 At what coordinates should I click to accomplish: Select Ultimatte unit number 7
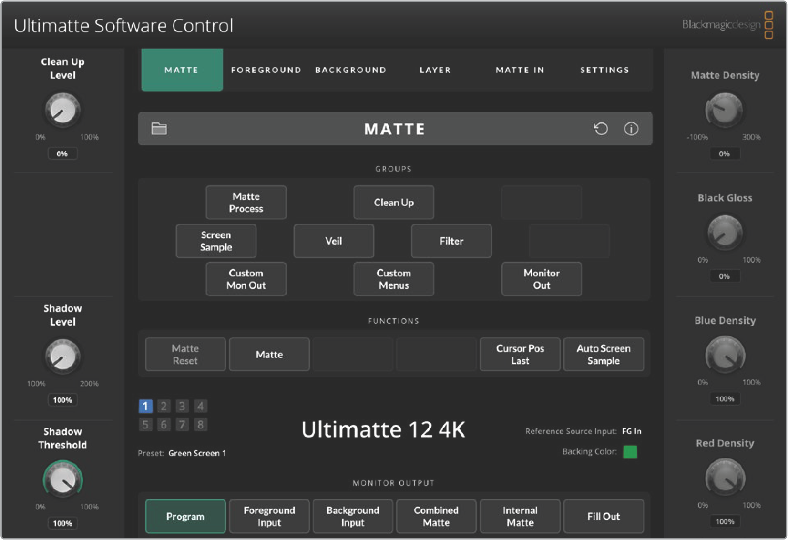pos(182,424)
